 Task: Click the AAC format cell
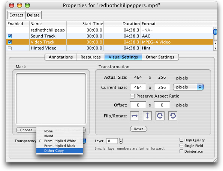pyautogui.click(x=177, y=36)
